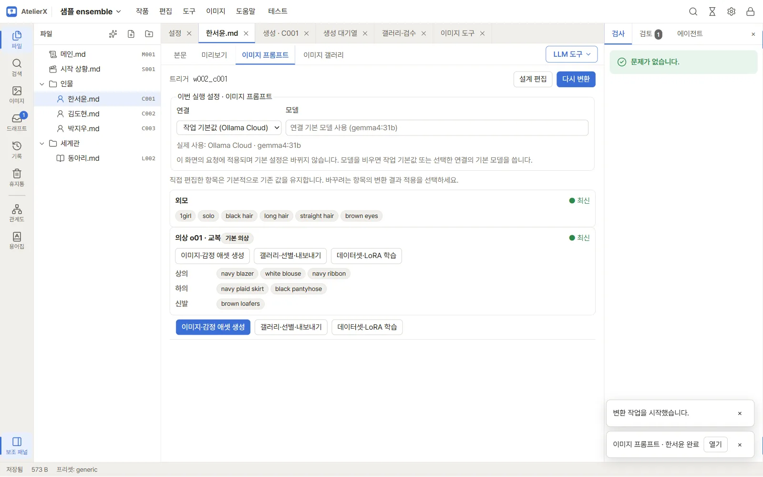Open the 기록 history panel
Screen dimensions: 763x477
pyautogui.click(x=17, y=150)
